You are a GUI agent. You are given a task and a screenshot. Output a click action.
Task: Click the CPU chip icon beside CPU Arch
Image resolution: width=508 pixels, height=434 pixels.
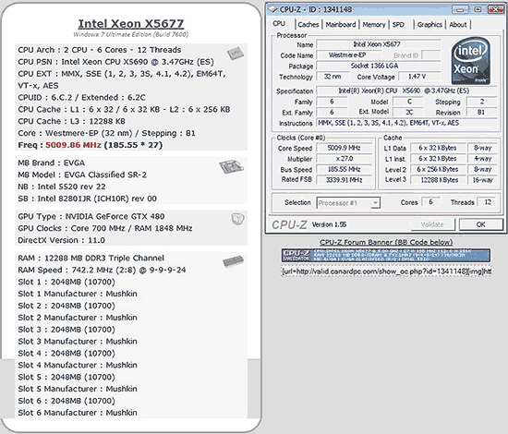(236, 53)
